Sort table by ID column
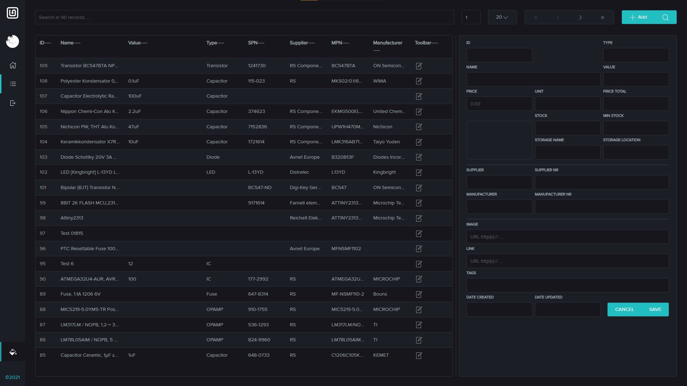The image size is (687, 386). point(45,43)
